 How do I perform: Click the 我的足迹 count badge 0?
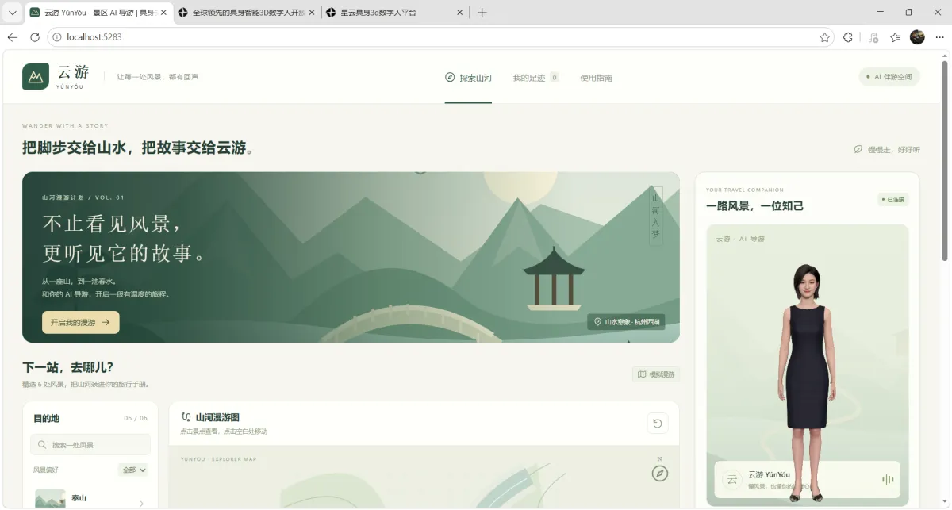(x=555, y=78)
